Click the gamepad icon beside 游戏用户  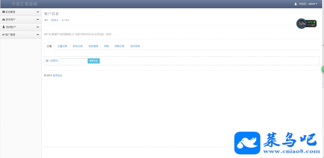coord(3,20)
